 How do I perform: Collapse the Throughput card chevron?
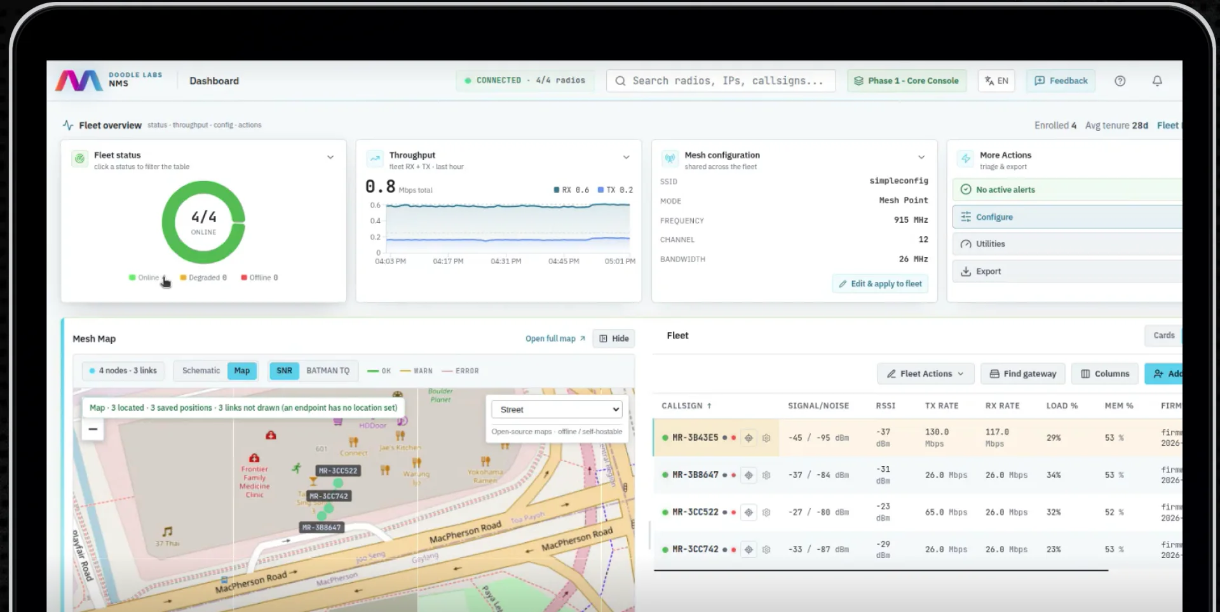tap(626, 157)
